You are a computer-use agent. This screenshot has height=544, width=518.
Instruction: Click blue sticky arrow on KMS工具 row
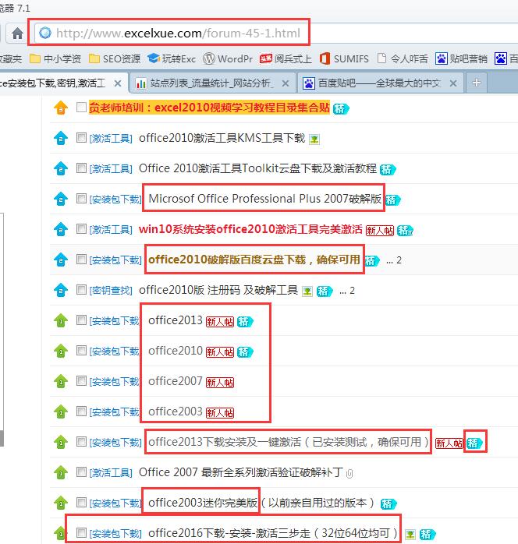pos(61,138)
